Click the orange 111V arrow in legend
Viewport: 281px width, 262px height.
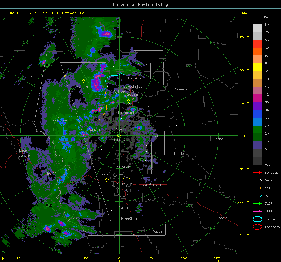(x=257, y=188)
